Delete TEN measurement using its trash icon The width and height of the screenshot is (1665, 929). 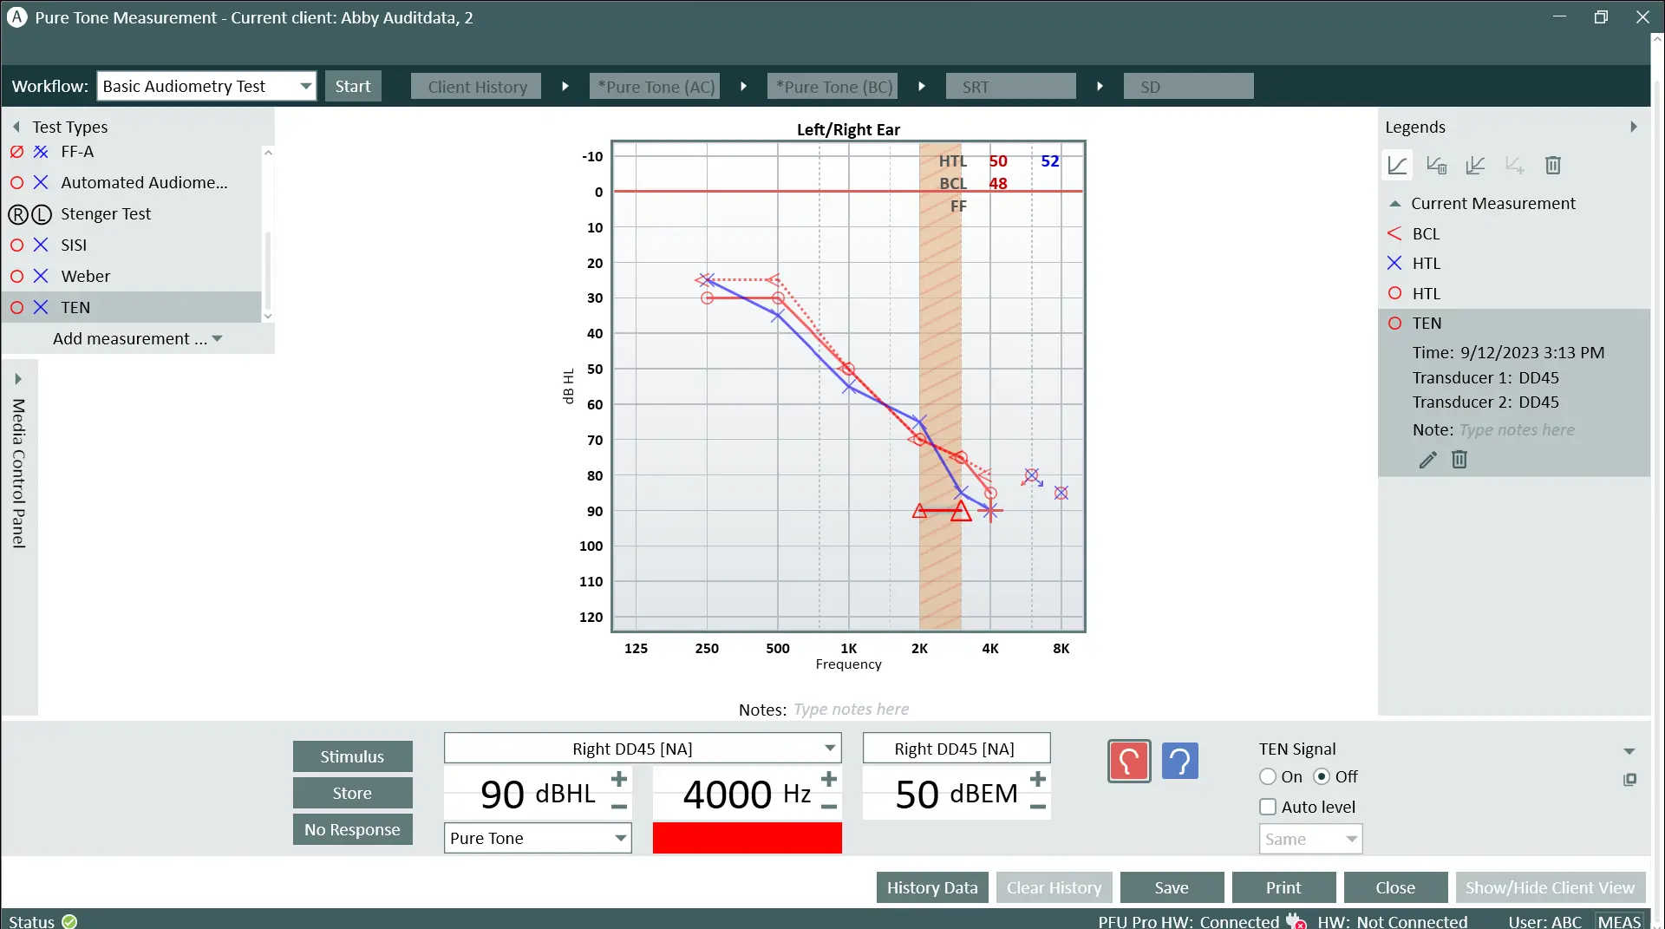coord(1459,460)
